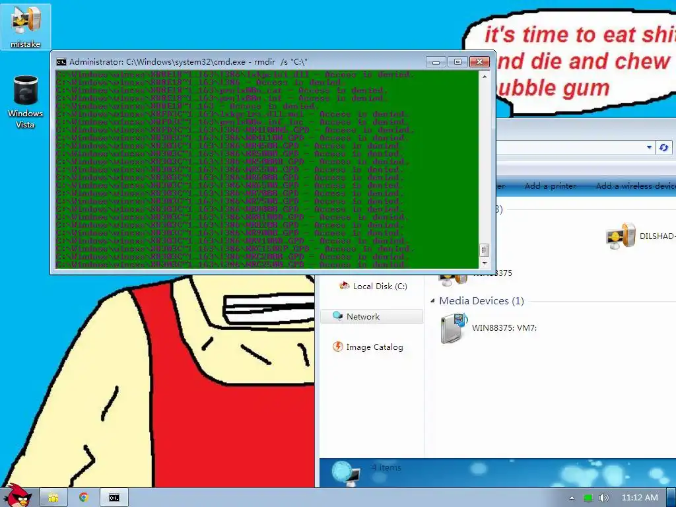Collapse the Media Devices (1) group
The width and height of the screenshot is (676, 507).
click(x=432, y=300)
